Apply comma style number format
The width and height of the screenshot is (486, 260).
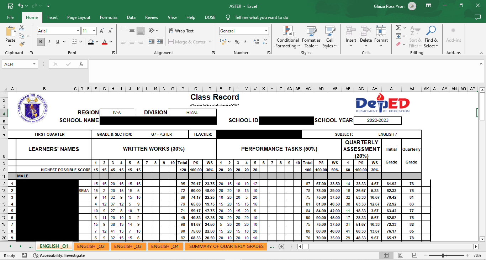click(245, 42)
